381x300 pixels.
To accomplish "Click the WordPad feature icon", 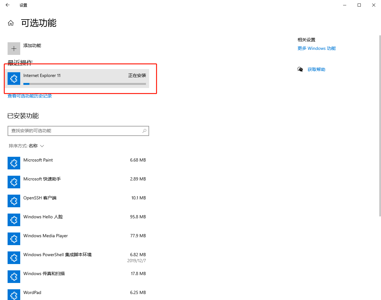I will (x=14, y=295).
